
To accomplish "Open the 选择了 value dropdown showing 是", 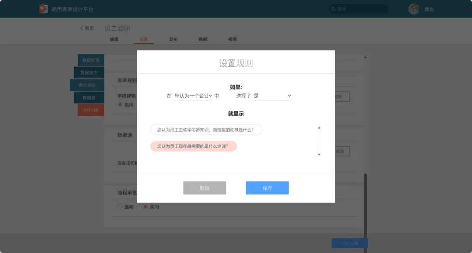I will pos(272,96).
